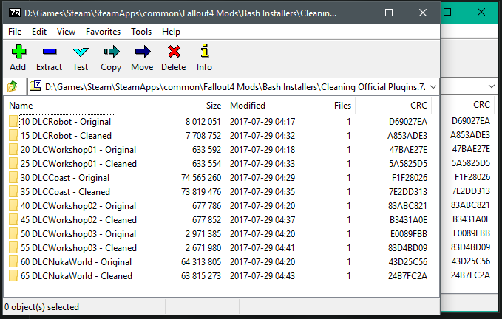Expand the address path dropdown arrow
This screenshot has width=502, height=319.
point(433,87)
